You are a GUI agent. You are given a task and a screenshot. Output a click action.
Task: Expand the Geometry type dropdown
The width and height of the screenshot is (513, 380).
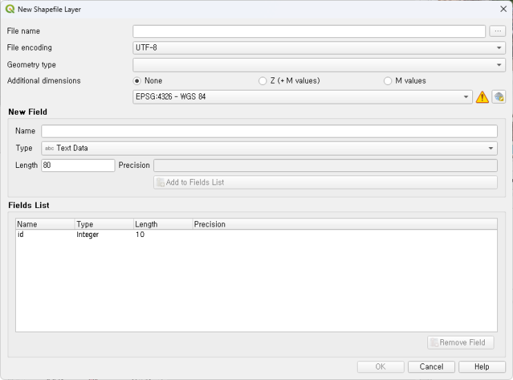click(x=319, y=64)
